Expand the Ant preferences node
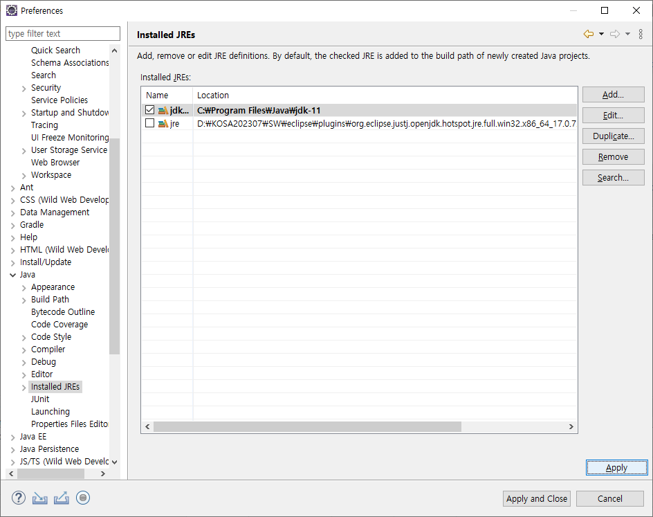 (13, 188)
